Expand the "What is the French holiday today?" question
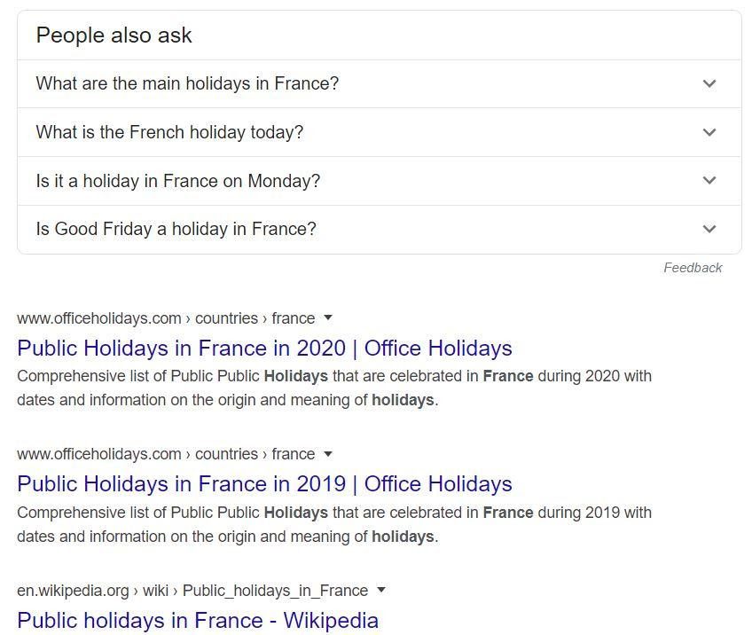752x635 pixels. [169, 132]
